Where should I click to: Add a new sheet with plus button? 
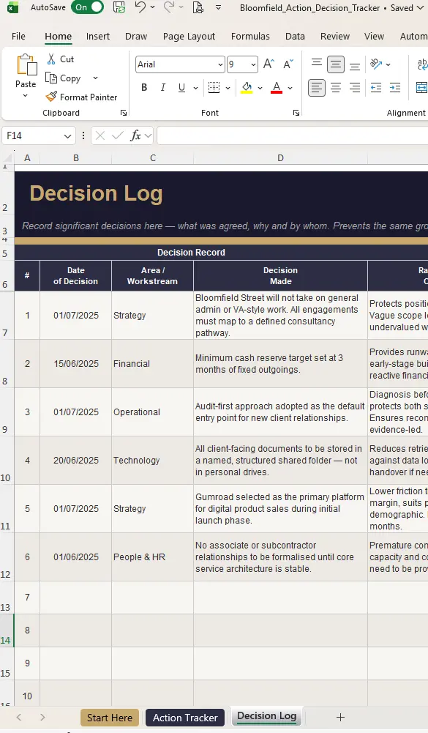[341, 717]
